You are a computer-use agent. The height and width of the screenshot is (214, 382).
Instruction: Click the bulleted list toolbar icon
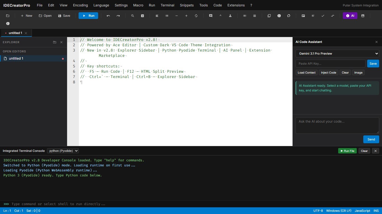click(x=167, y=16)
